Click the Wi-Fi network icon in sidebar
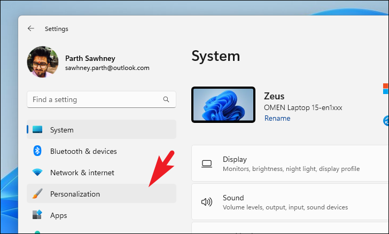The image size is (389, 234). click(37, 172)
